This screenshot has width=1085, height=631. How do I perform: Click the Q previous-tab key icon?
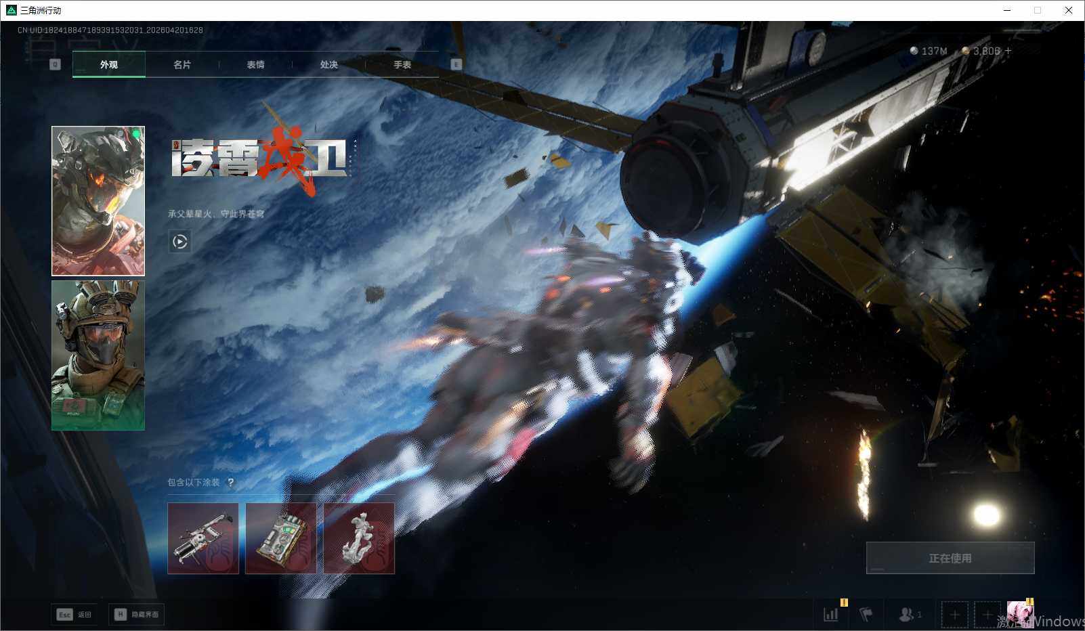pos(56,64)
